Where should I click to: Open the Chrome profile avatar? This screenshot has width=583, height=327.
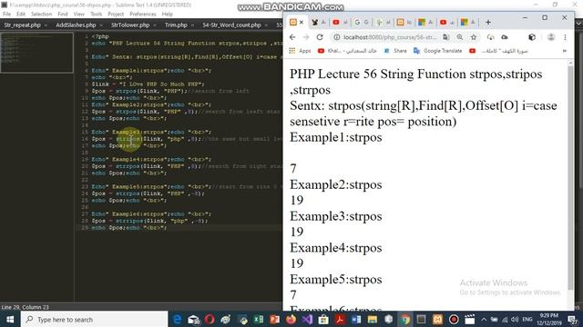click(x=551, y=37)
